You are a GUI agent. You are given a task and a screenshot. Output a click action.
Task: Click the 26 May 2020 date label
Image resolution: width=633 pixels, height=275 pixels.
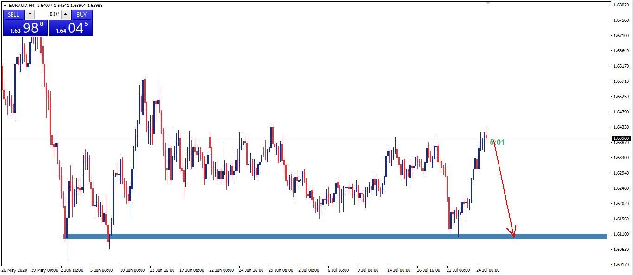pos(15,270)
